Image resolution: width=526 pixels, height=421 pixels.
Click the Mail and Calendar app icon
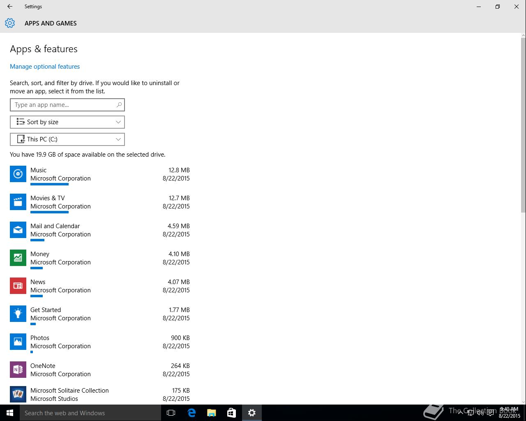point(18,230)
